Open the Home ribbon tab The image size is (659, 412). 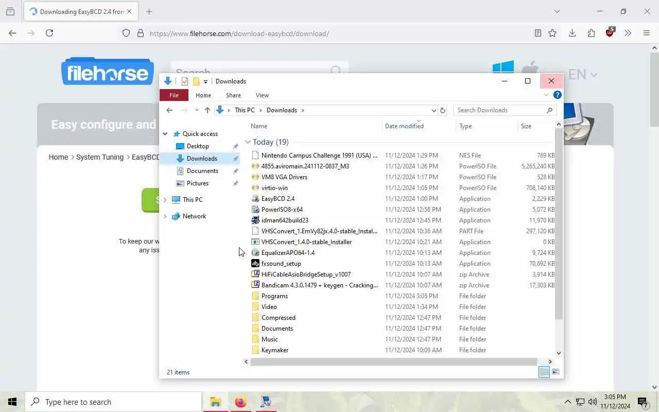pos(203,95)
